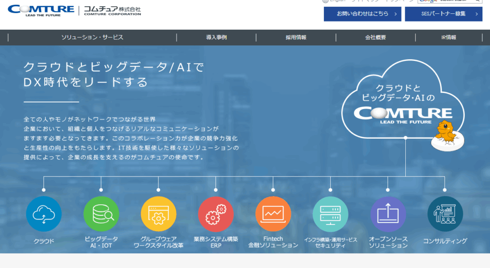Open the blue クラウド cloud icon
The width and height of the screenshot is (490, 268).
coord(44,214)
